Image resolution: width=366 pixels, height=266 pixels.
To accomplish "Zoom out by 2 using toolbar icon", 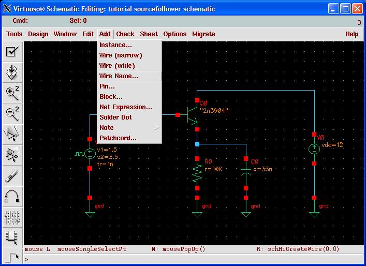I will point(12,113).
